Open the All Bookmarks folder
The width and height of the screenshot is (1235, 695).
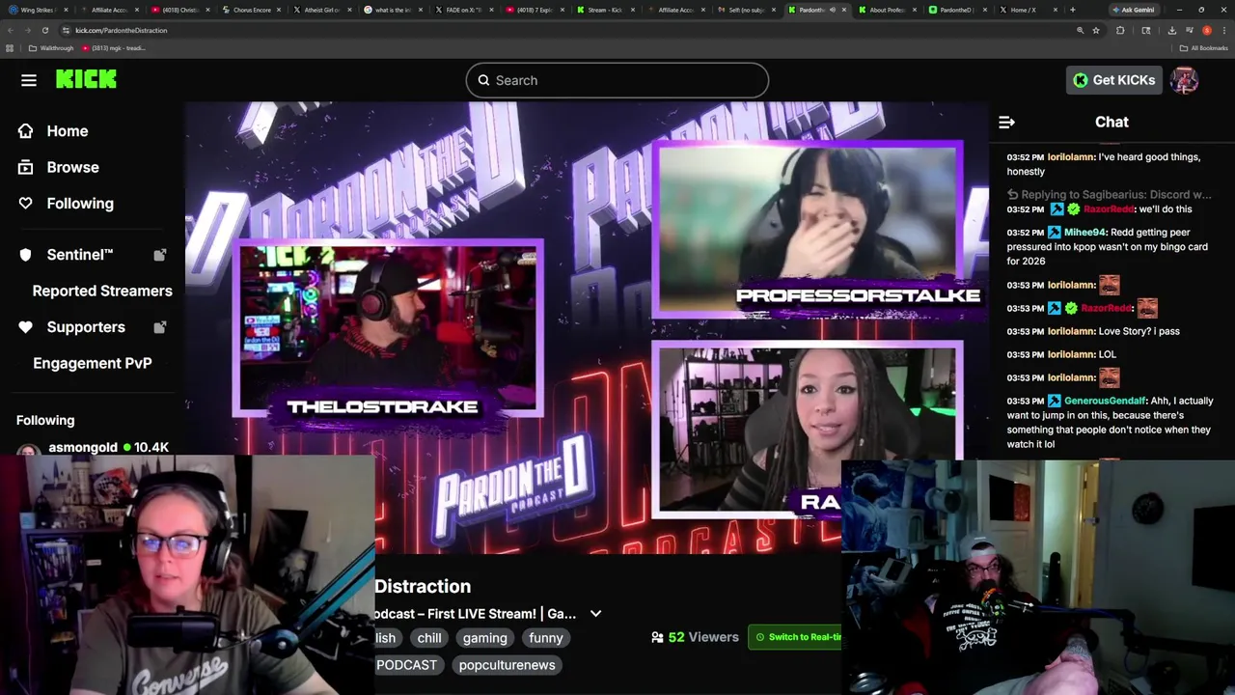(x=1204, y=48)
